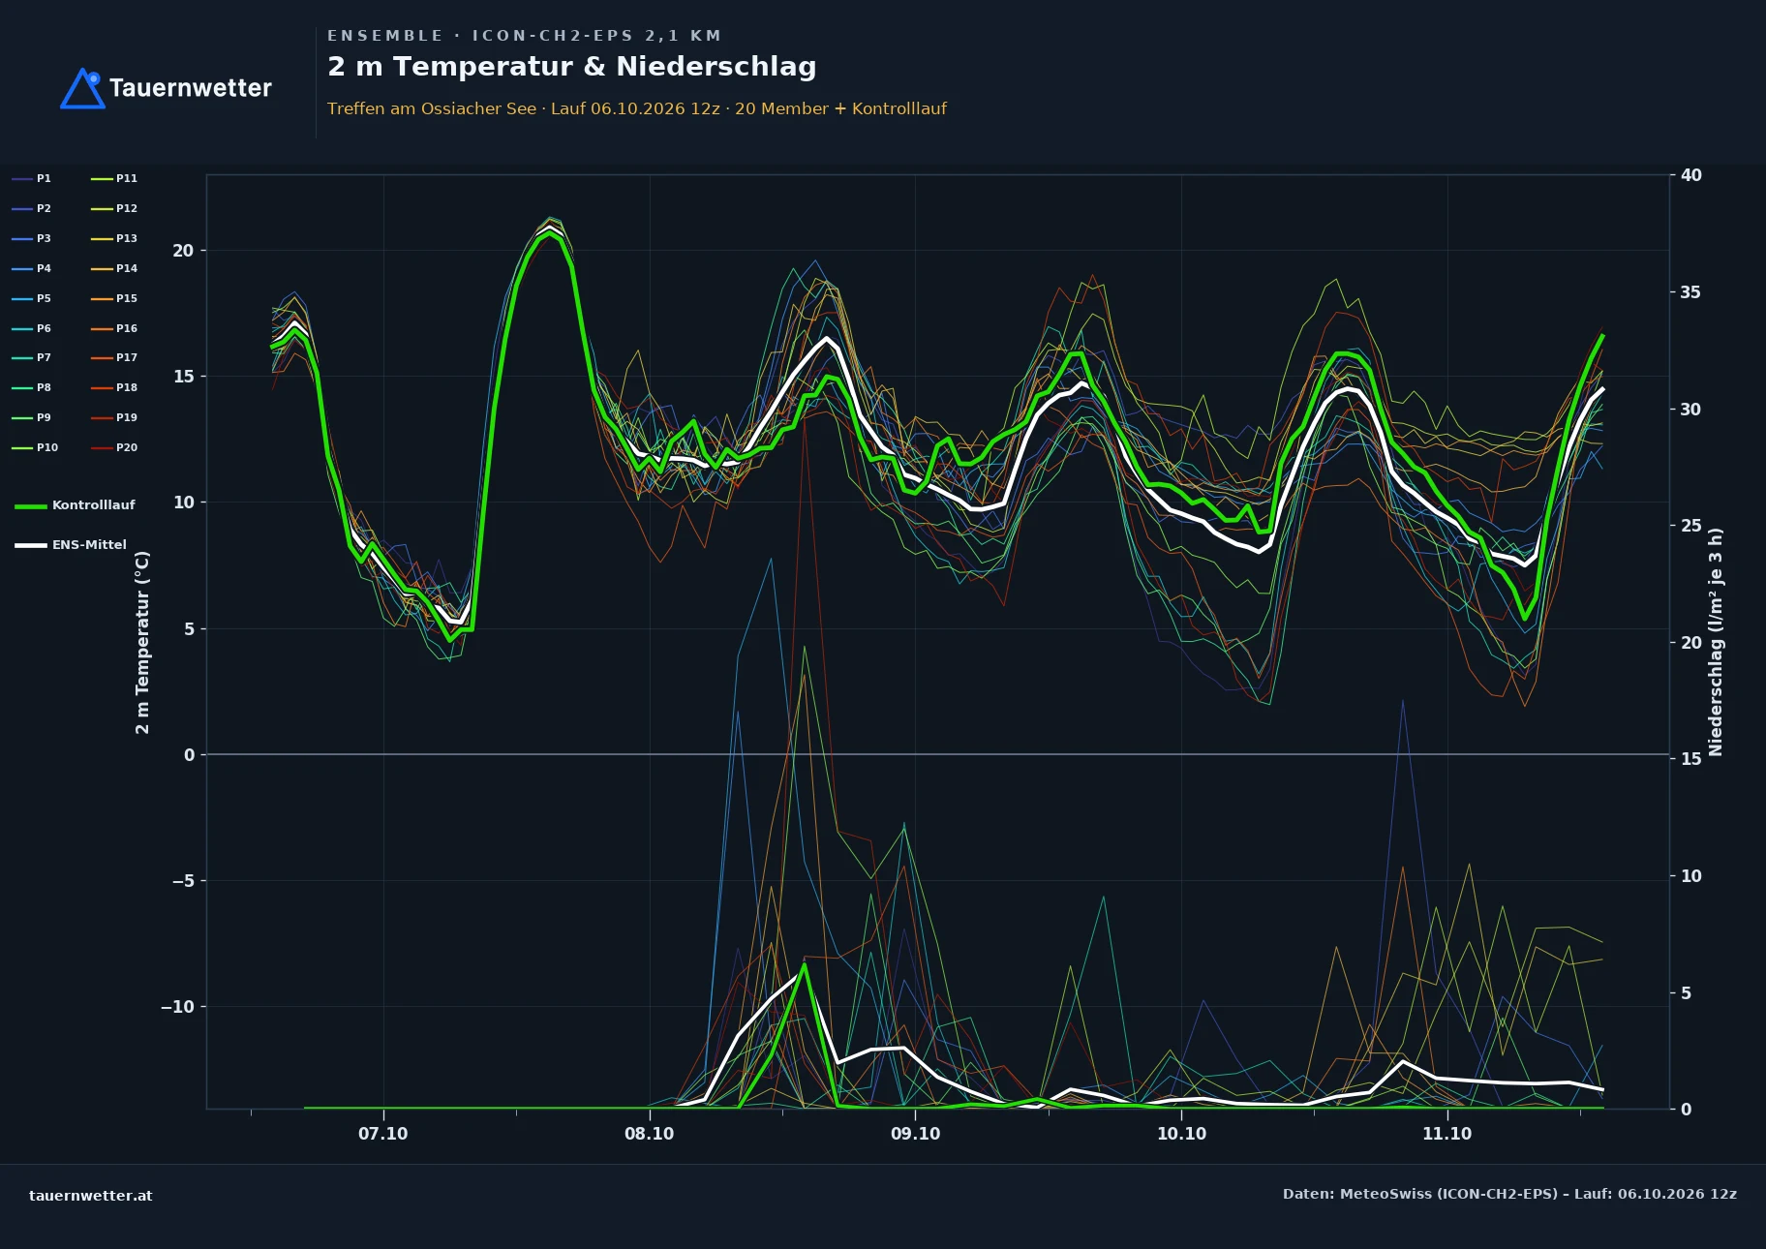The height and width of the screenshot is (1249, 1766).
Task: Select the P8 legend entry
Action: pos(32,387)
